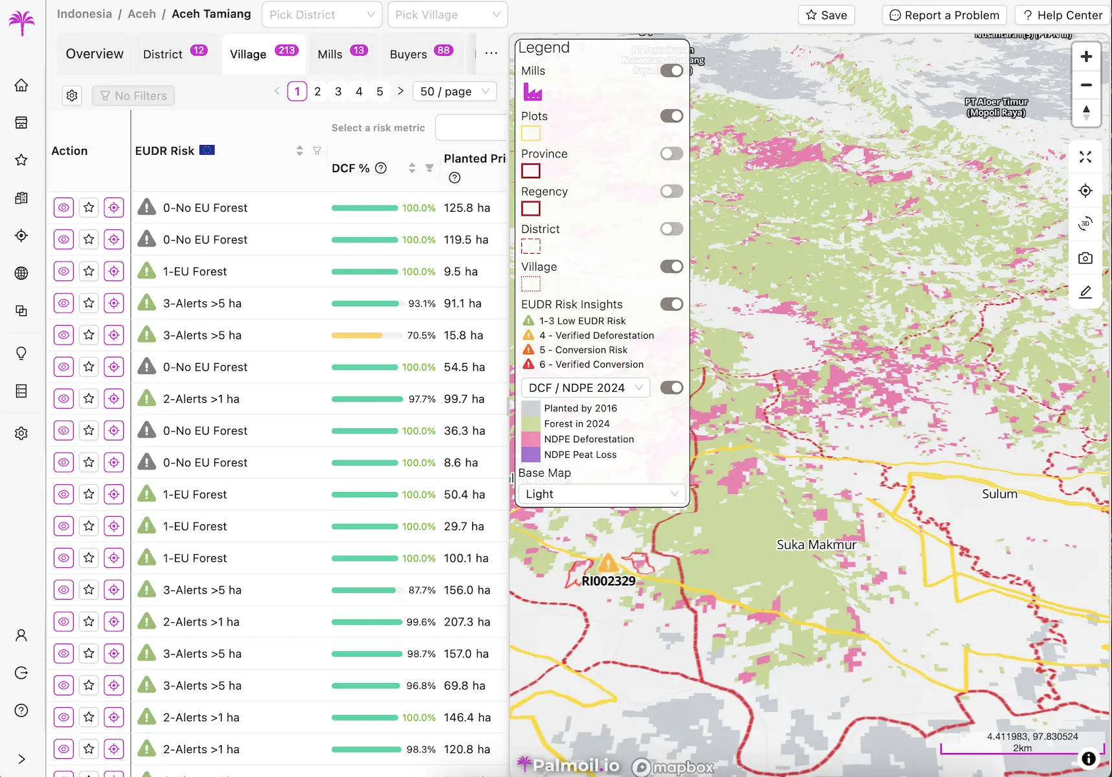Click the geolocate crosshair on the map toolbar
This screenshot has height=777, width=1112.
[x=1085, y=190]
